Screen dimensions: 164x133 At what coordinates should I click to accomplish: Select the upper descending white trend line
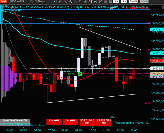[x=110, y=38]
